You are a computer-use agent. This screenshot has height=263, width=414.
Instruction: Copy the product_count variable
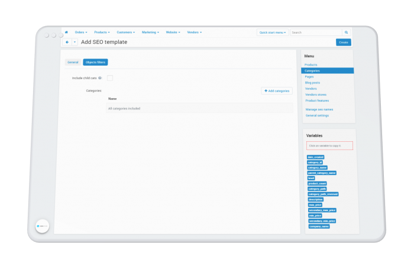pos(318,183)
